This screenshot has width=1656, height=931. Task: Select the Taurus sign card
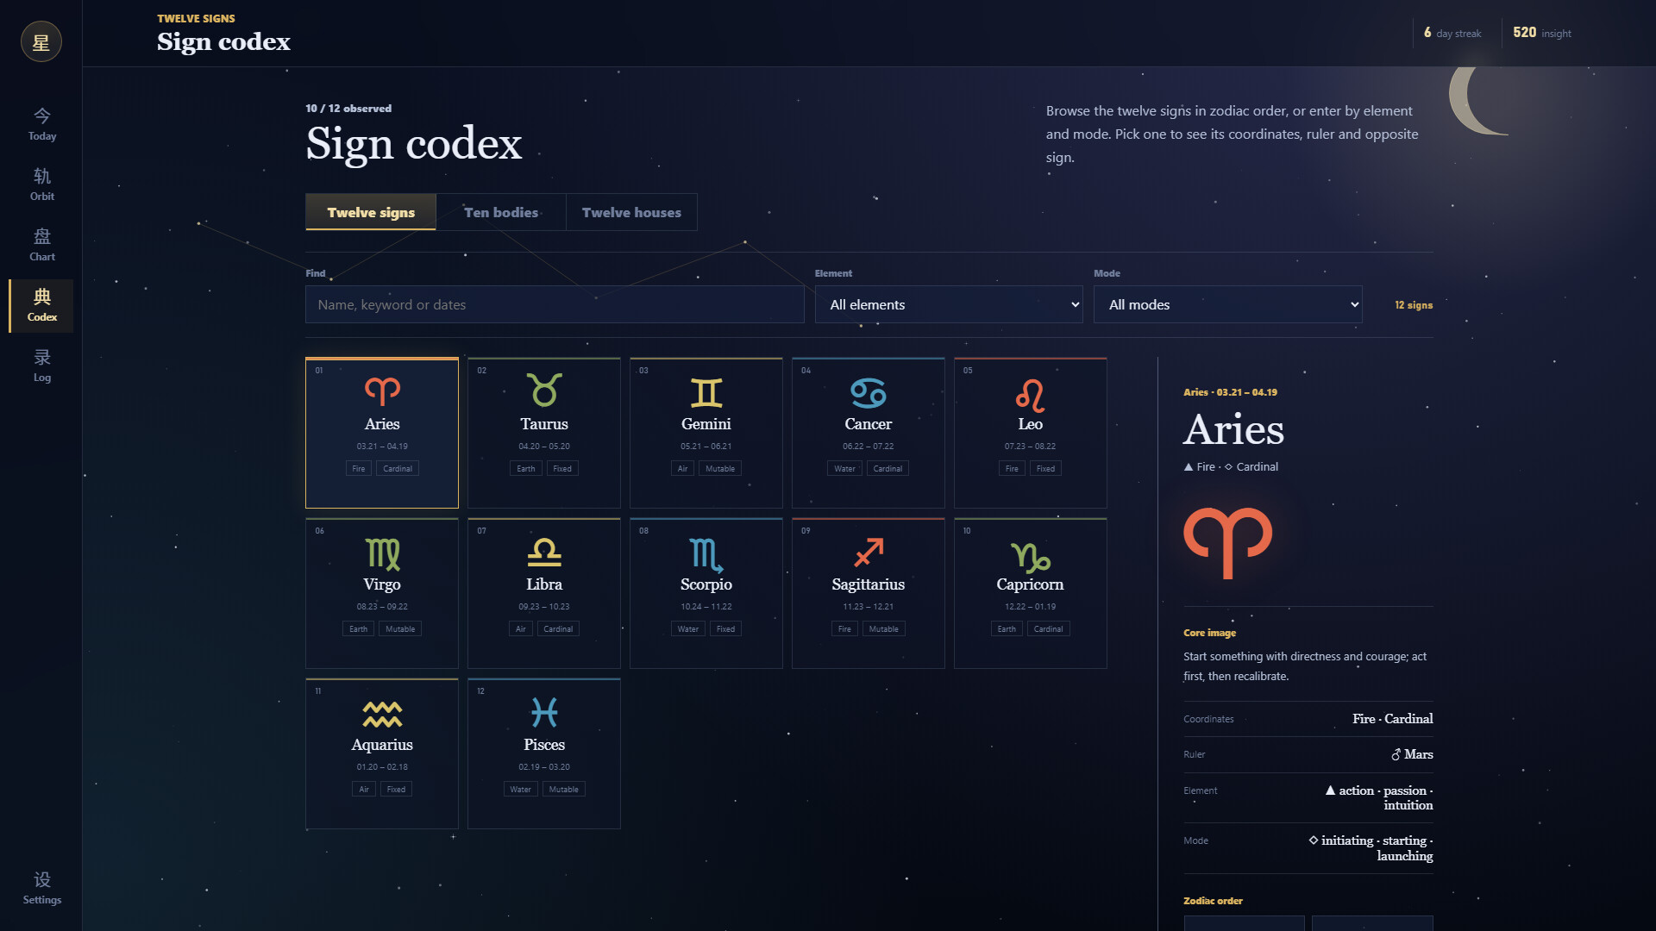[x=544, y=433]
